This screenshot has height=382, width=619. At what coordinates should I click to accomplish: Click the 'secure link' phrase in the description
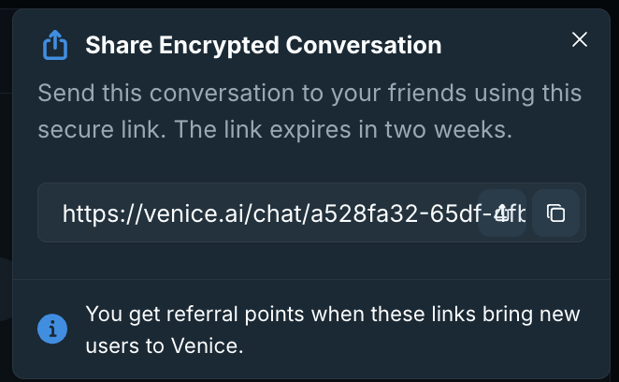[x=102, y=129]
